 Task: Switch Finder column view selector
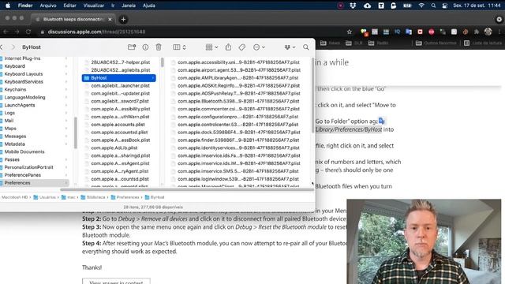pos(179,47)
